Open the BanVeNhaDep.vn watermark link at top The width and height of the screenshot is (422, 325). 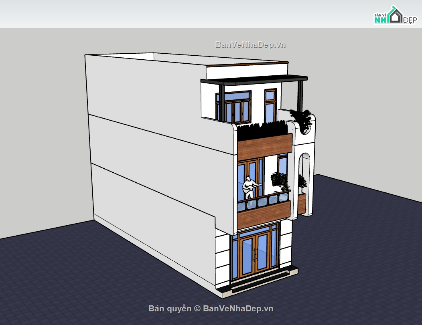pyautogui.click(x=250, y=44)
